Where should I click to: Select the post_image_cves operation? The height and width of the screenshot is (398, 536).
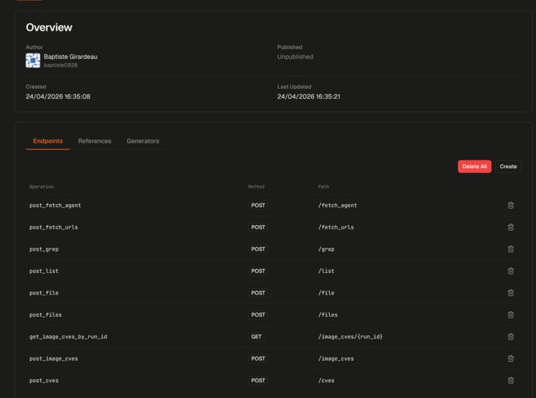point(53,358)
